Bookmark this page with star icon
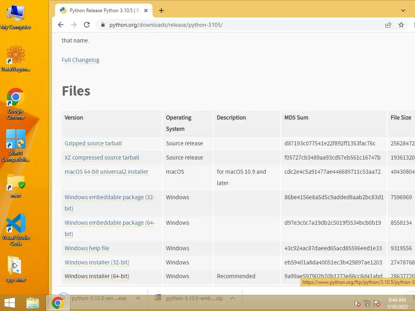This screenshot has width=415, height=311. click(401, 25)
